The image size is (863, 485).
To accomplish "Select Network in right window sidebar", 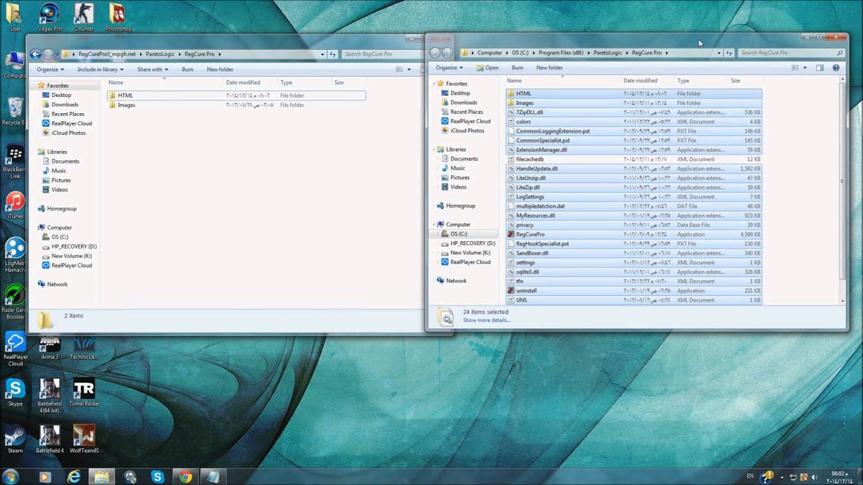I will click(456, 281).
